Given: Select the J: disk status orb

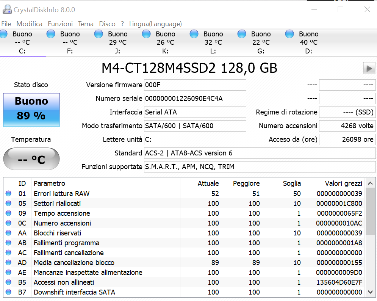Looking at the screenshot, I should (x=99, y=34).
